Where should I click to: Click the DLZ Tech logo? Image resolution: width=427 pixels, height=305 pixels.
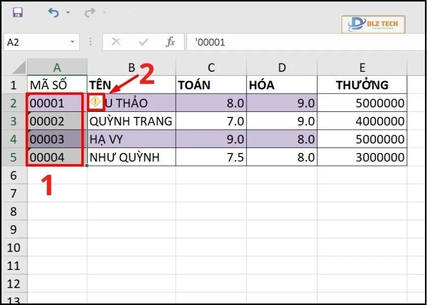(x=373, y=24)
